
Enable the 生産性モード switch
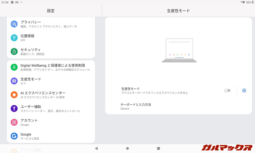[x=227, y=91]
